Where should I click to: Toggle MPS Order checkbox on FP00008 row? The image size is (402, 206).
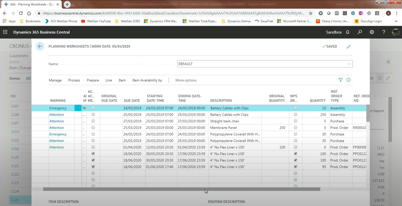tap(295, 147)
